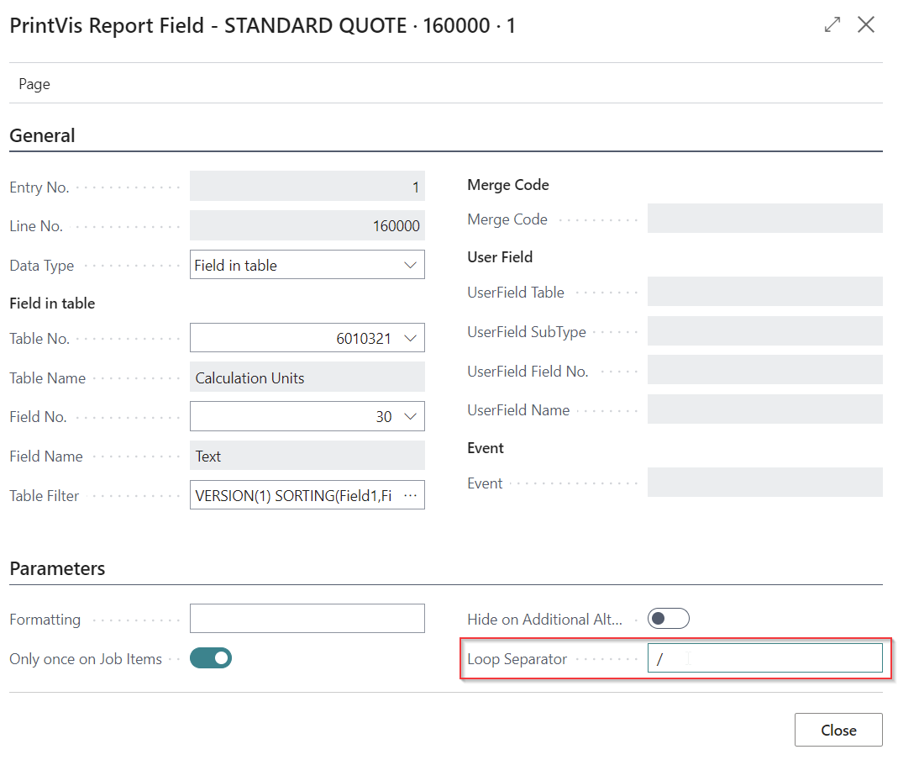
Task: Click the Table Name field showing Calculation Units
Action: click(307, 377)
